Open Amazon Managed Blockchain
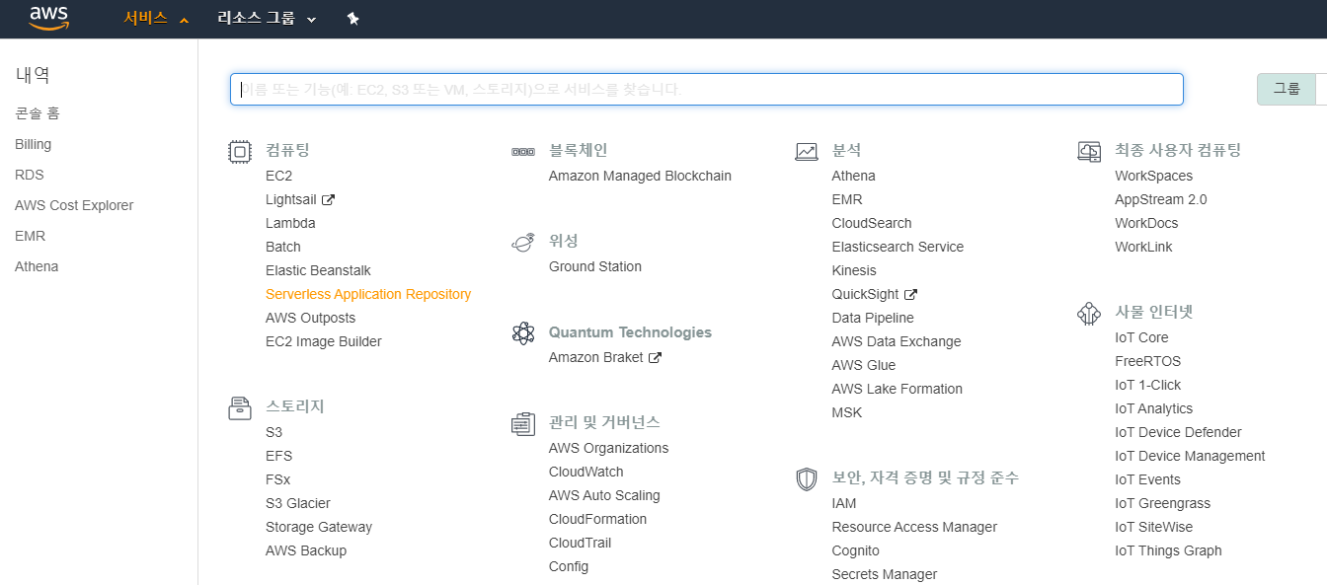The width and height of the screenshot is (1327, 585). (x=640, y=176)
